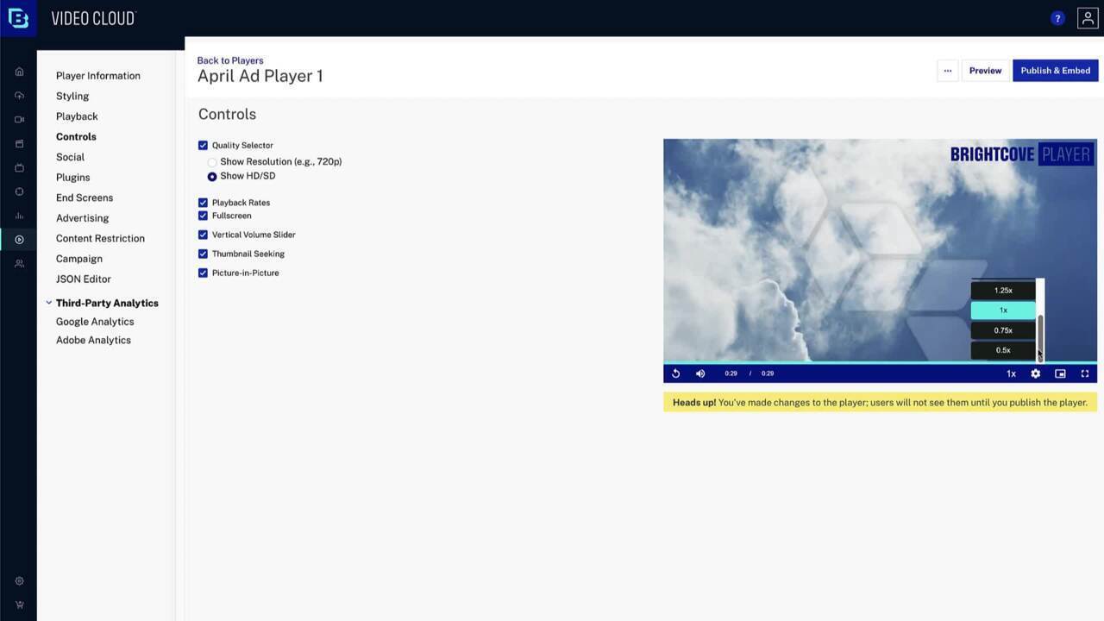Open the shopping cart icon in sidebar

tap(19, 605)
